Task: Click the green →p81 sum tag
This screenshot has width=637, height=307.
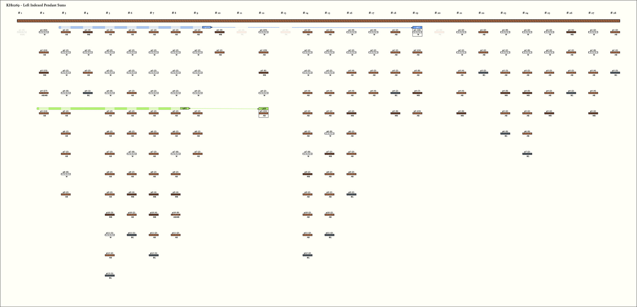Action: pos(184,109)
